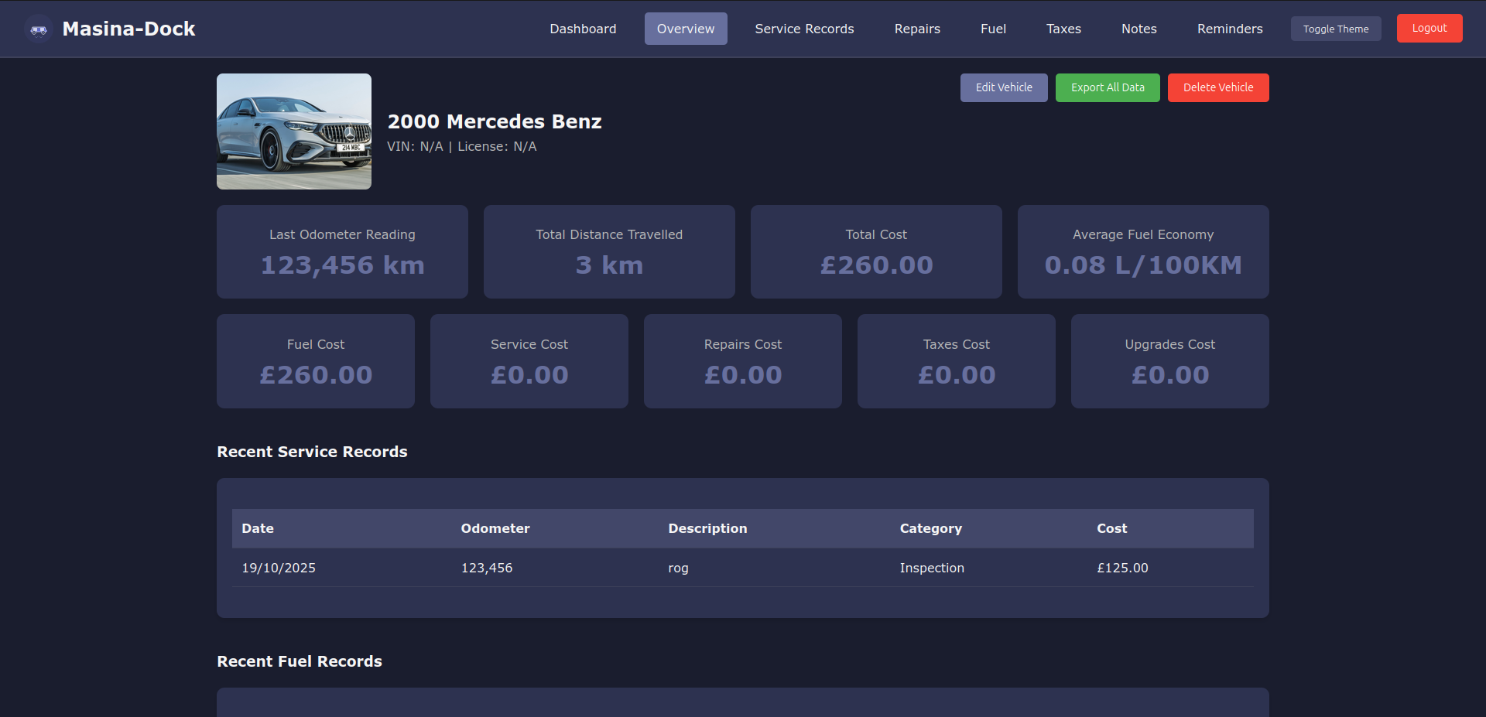Open the Taxes section
Viewport: 1486px width, 717px height.
click(1063, 29)
